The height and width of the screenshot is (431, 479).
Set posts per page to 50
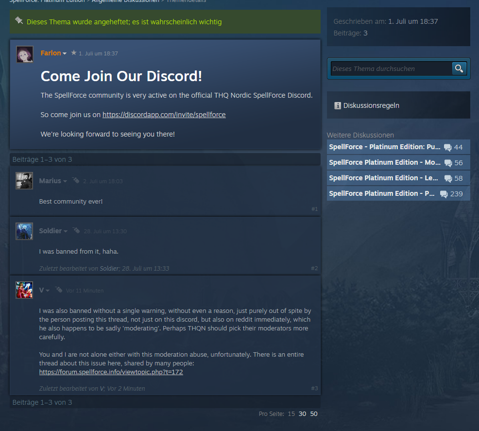pyautogui.click(x=314, y=414)
